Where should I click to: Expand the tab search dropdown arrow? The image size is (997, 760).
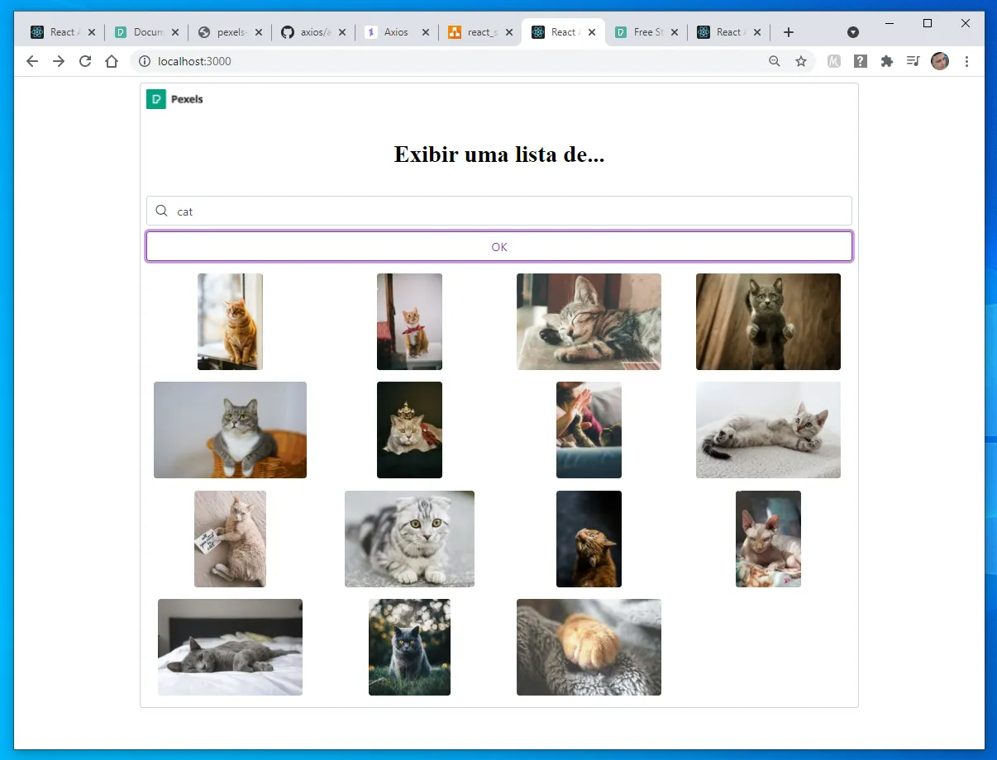click(x=853, y=32)
